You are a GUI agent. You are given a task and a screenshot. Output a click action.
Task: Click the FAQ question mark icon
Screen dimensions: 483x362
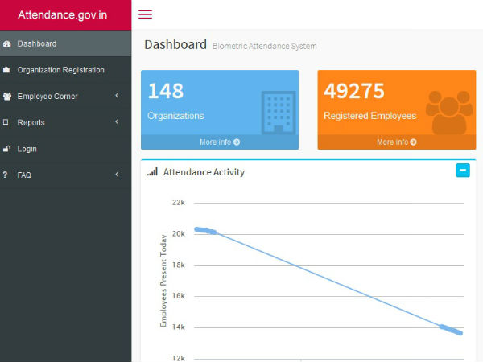point(6,175)
